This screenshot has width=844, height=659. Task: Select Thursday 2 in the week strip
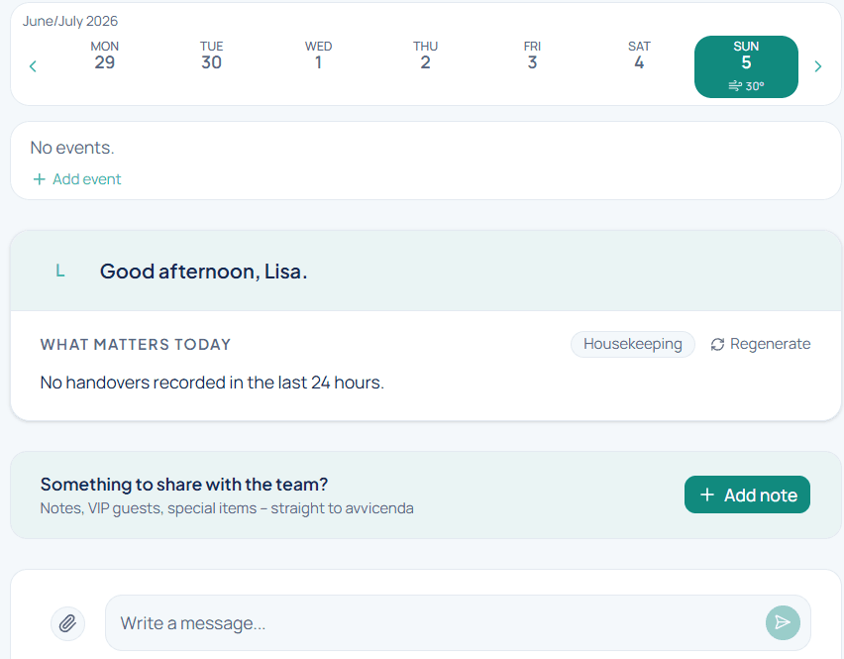pos(425,55)
